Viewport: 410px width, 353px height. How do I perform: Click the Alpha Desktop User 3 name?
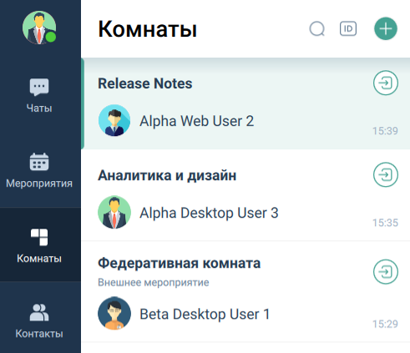(209, 213)
